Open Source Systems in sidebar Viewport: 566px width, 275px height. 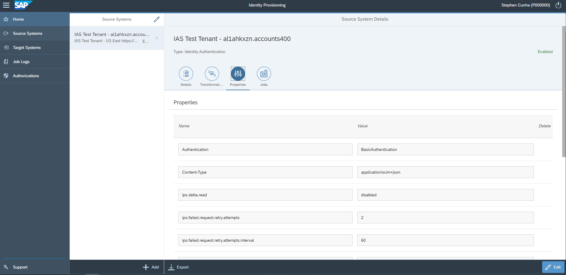click(x=35, y=33)
